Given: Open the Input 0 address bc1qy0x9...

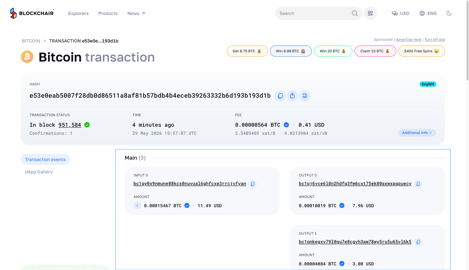Looking at the screenshot, I should tap(190, 183).
